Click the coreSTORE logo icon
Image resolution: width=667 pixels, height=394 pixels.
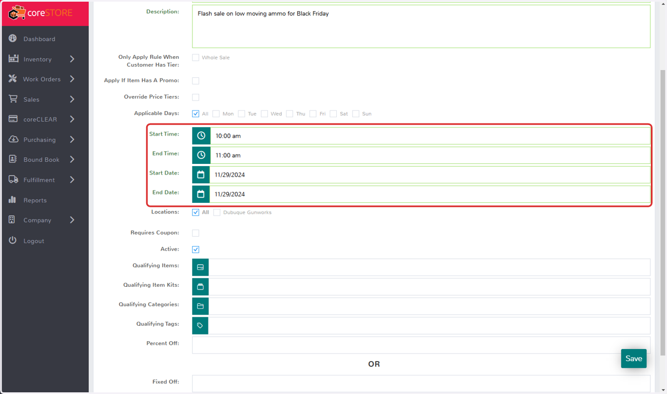click(x=17, y=12)
